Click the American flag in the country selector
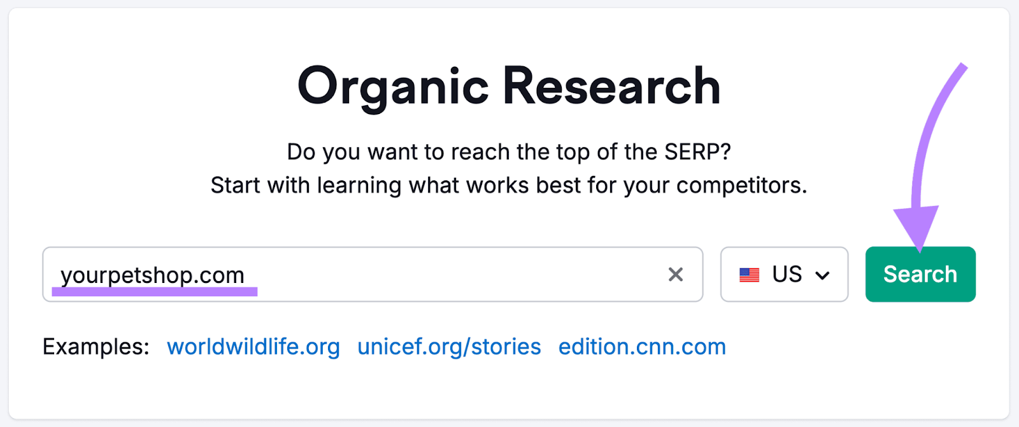This screenshot has height=427, width=1019. 750,274
